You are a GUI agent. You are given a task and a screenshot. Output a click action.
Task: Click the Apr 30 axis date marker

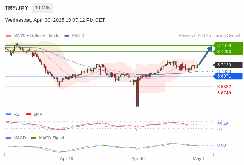138,158
